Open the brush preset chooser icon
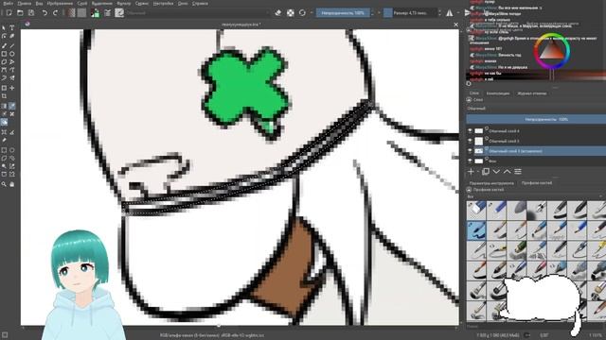The width and height of the screenshot is (606, 340). pyautogui.click(x=119, y=12)
